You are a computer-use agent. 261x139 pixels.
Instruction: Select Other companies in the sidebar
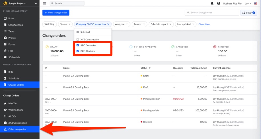point(17,129)
